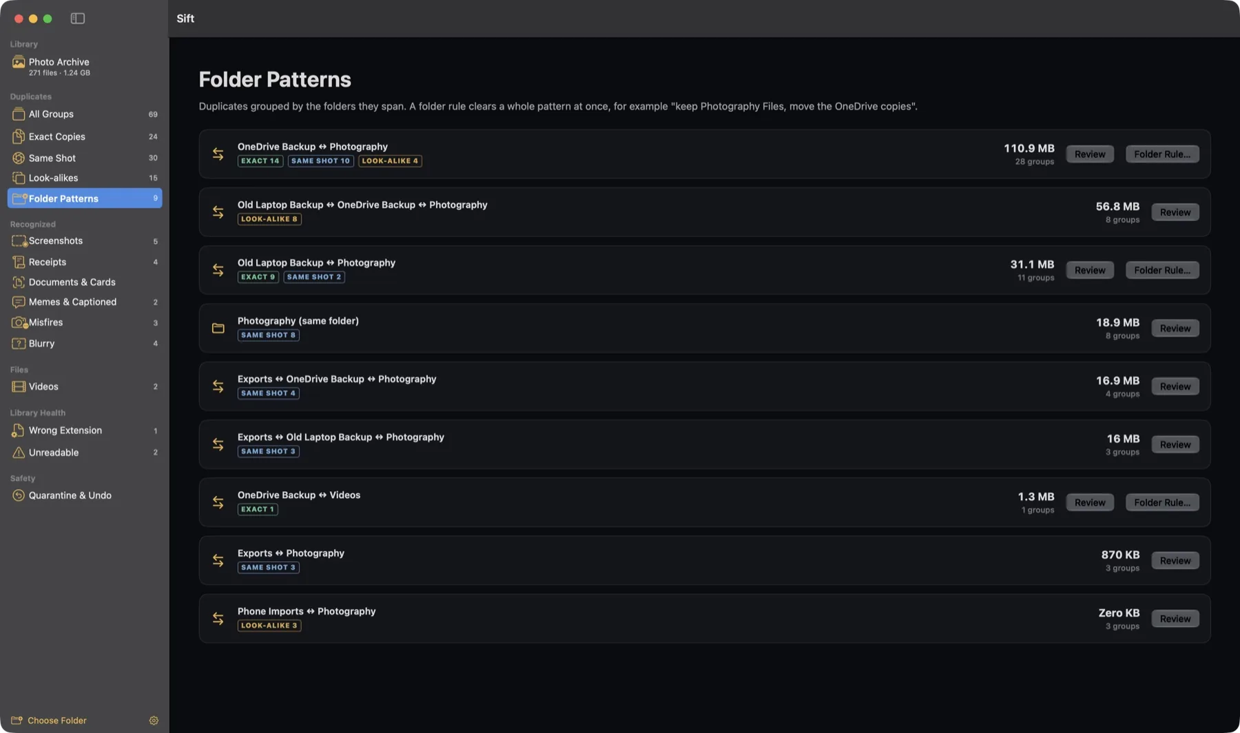Click 'Old Laptop Backup ↔ Photography' title
The height and width of the screenshot is (733, 1240).
point(316,263)
